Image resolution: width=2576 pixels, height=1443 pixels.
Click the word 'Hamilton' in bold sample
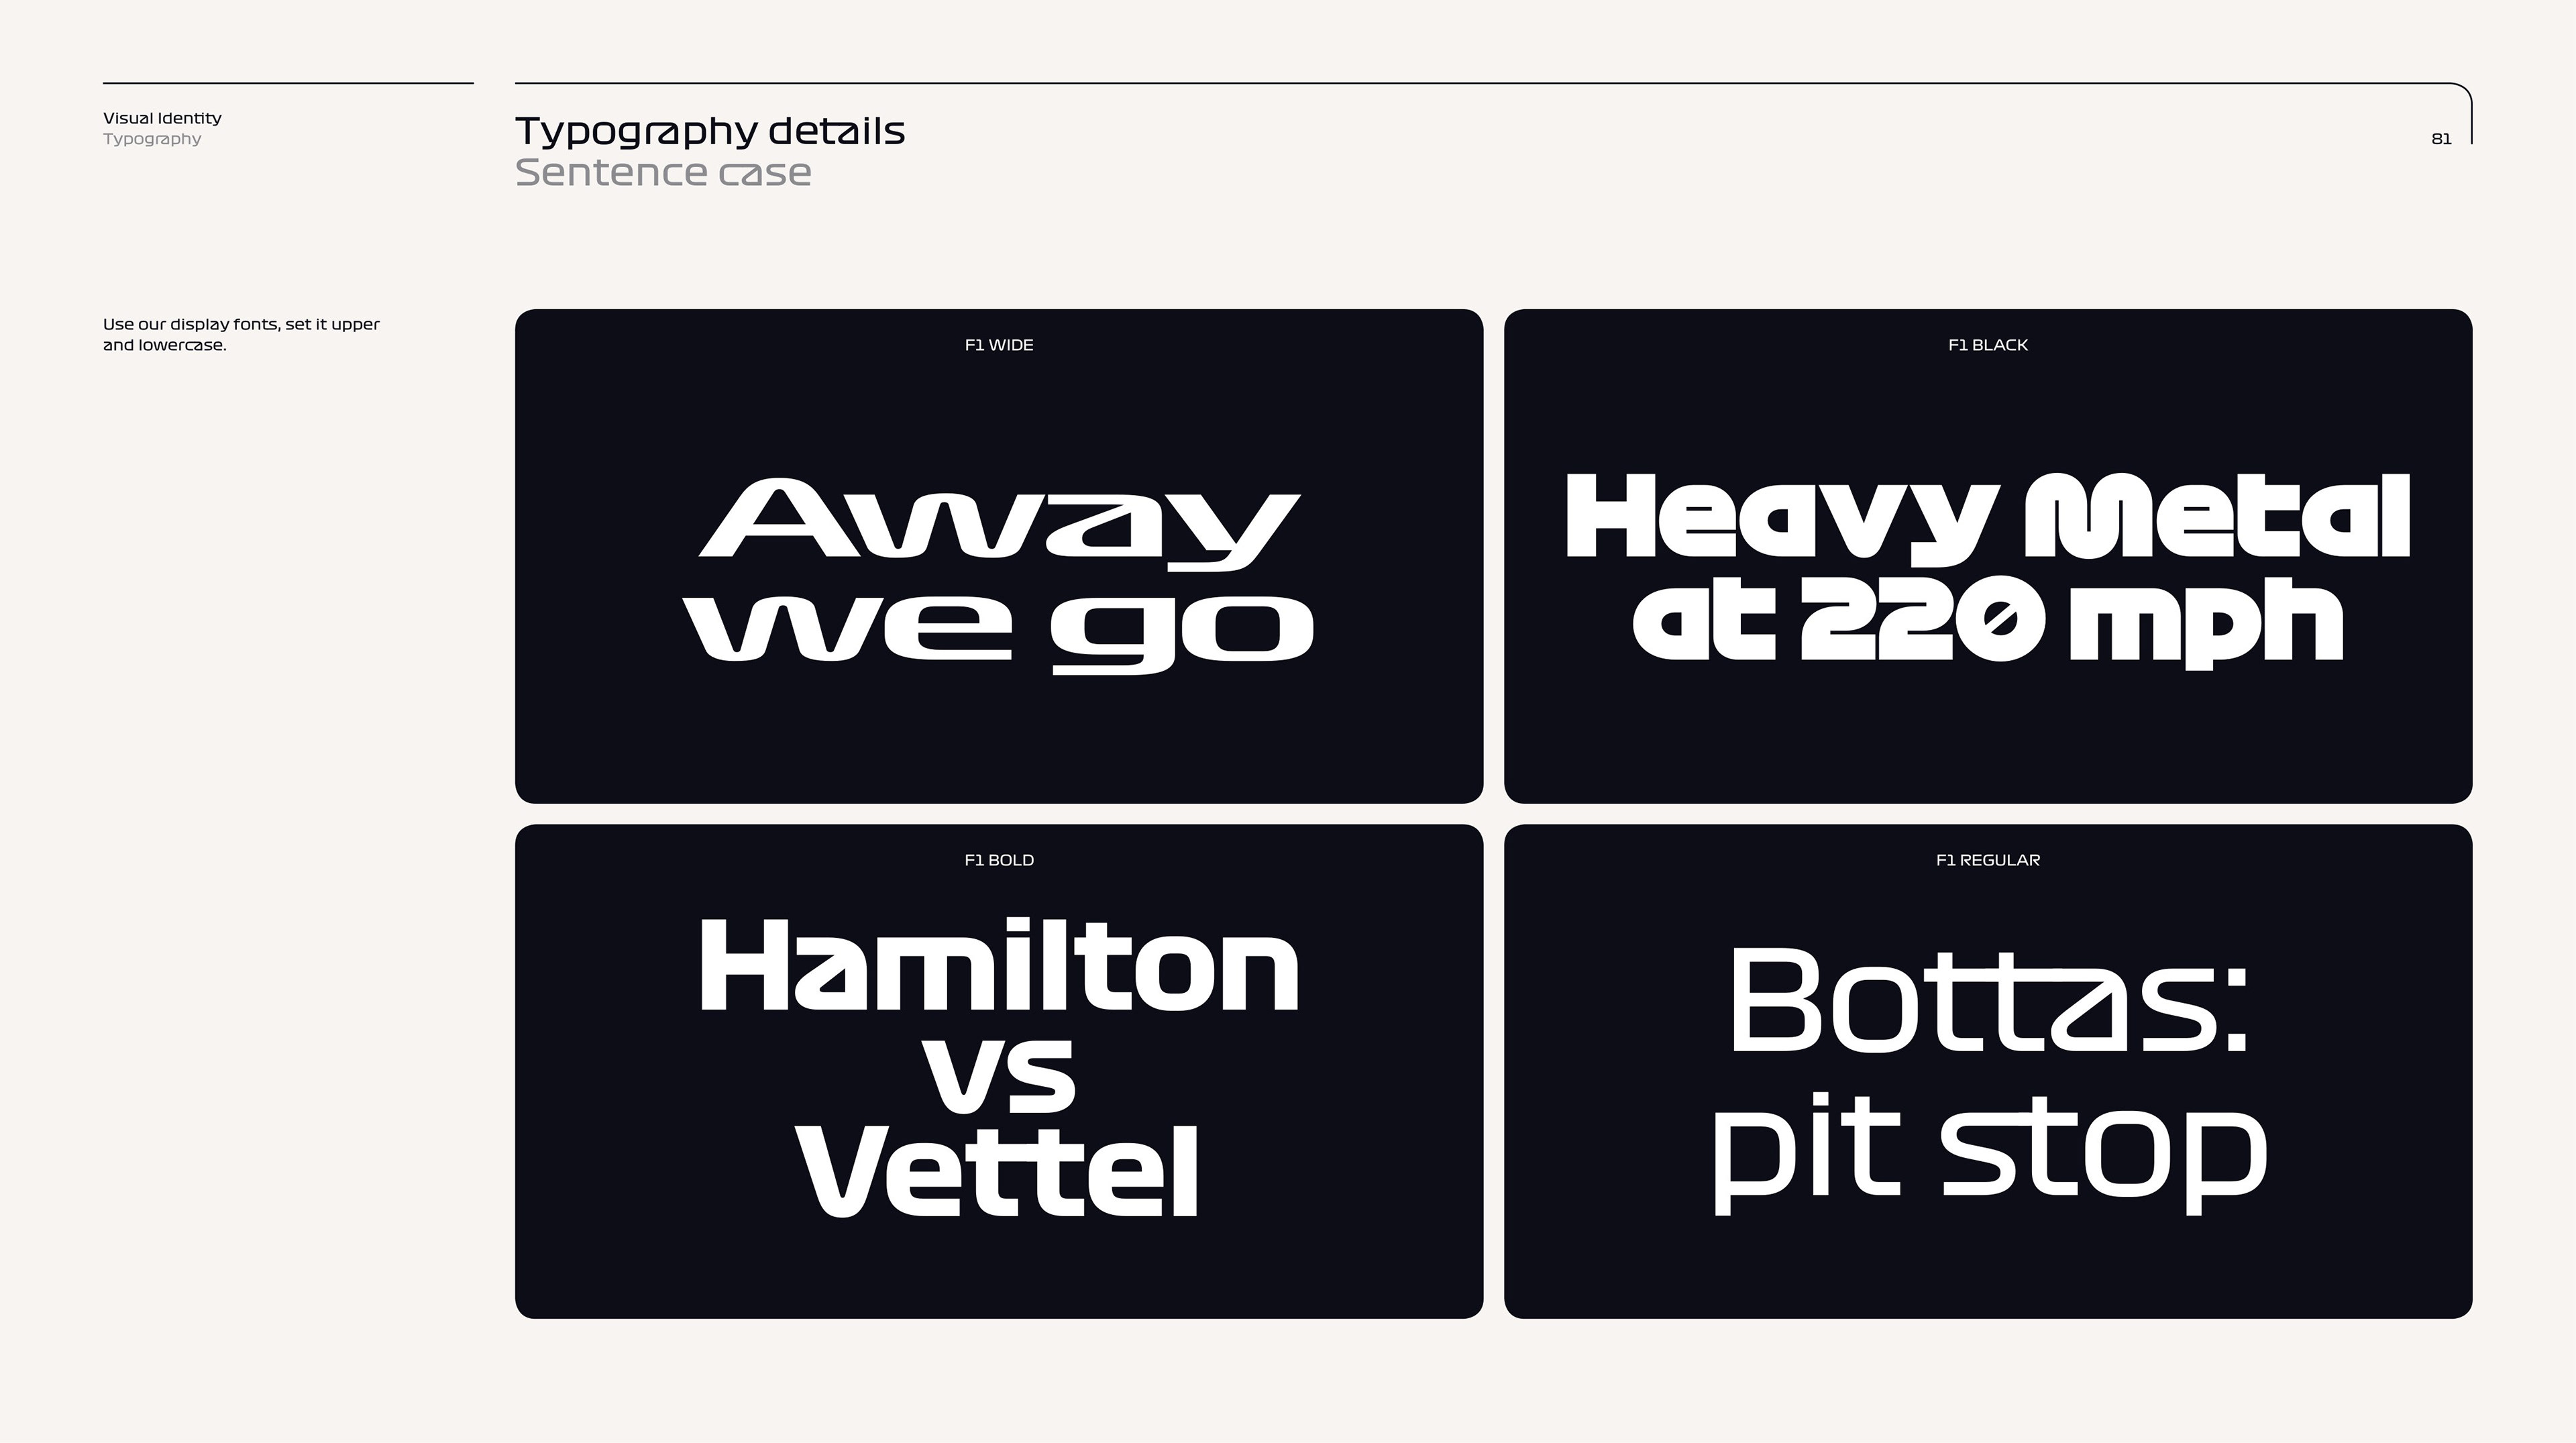pyautogui.click(x=998, y=966)
